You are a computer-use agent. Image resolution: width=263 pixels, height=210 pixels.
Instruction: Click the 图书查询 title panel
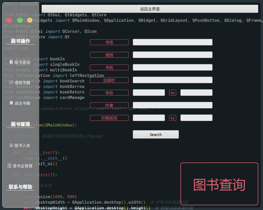click(219, 184)
